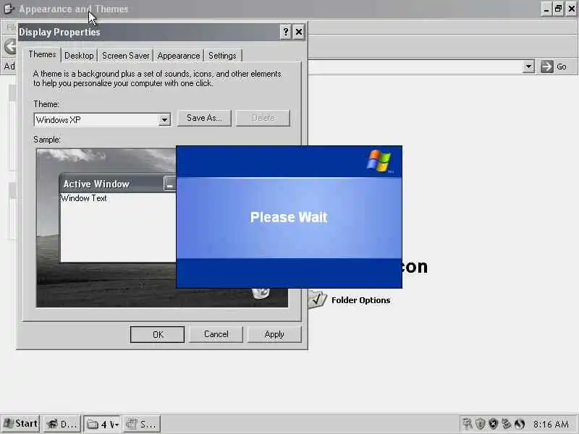Switch to the Themes tab
This screenshot has width=579, height=434.
pos(43,55)
